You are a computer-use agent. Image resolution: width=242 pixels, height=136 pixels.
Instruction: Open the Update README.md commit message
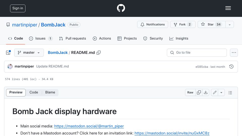point(52,66)
